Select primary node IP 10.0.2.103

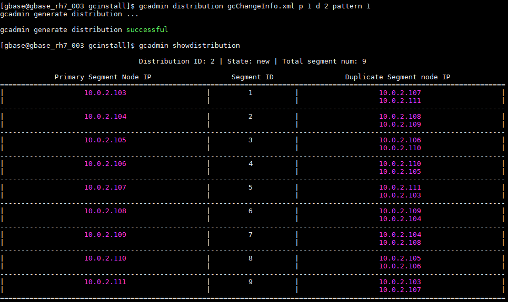[x=105, y=93]
